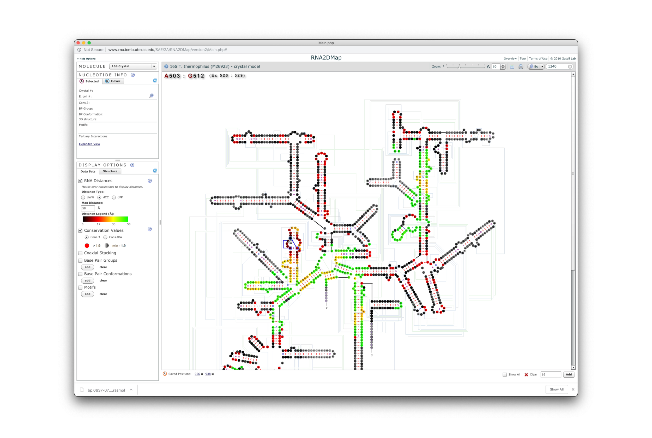Enable the Coaxial Stacking checkbox
The width and height of the screenshot is (652, 438).
click(x=80, y=253)
